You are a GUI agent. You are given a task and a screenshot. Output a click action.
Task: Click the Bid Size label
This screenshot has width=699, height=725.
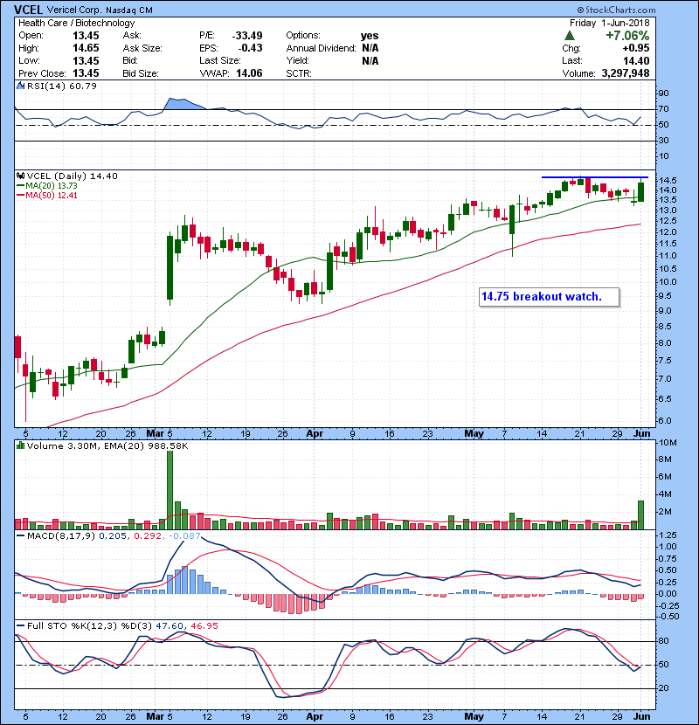point(141,73)
